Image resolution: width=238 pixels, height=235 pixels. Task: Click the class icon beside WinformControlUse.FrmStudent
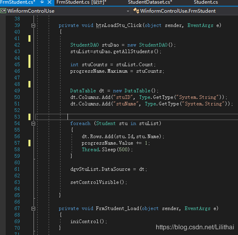[x=136, y=11]
